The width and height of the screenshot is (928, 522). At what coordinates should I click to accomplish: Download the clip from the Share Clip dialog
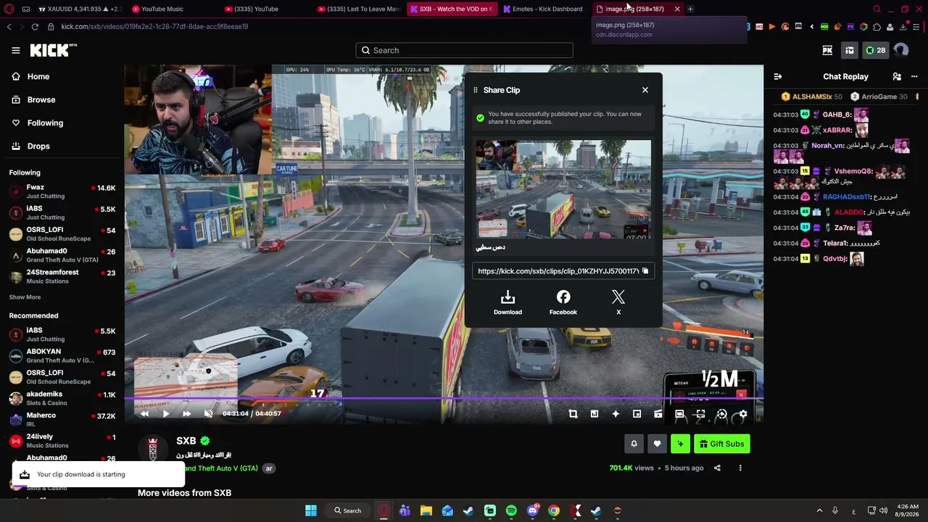coord(507,302)
